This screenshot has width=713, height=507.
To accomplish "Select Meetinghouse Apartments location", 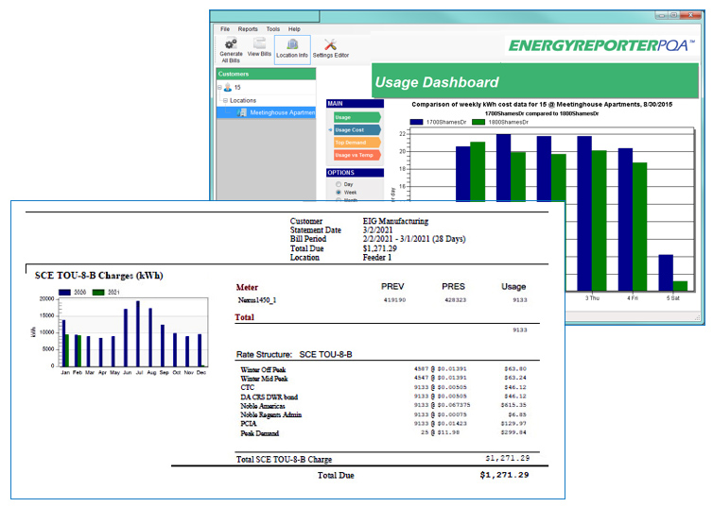I will coord(283,112).
